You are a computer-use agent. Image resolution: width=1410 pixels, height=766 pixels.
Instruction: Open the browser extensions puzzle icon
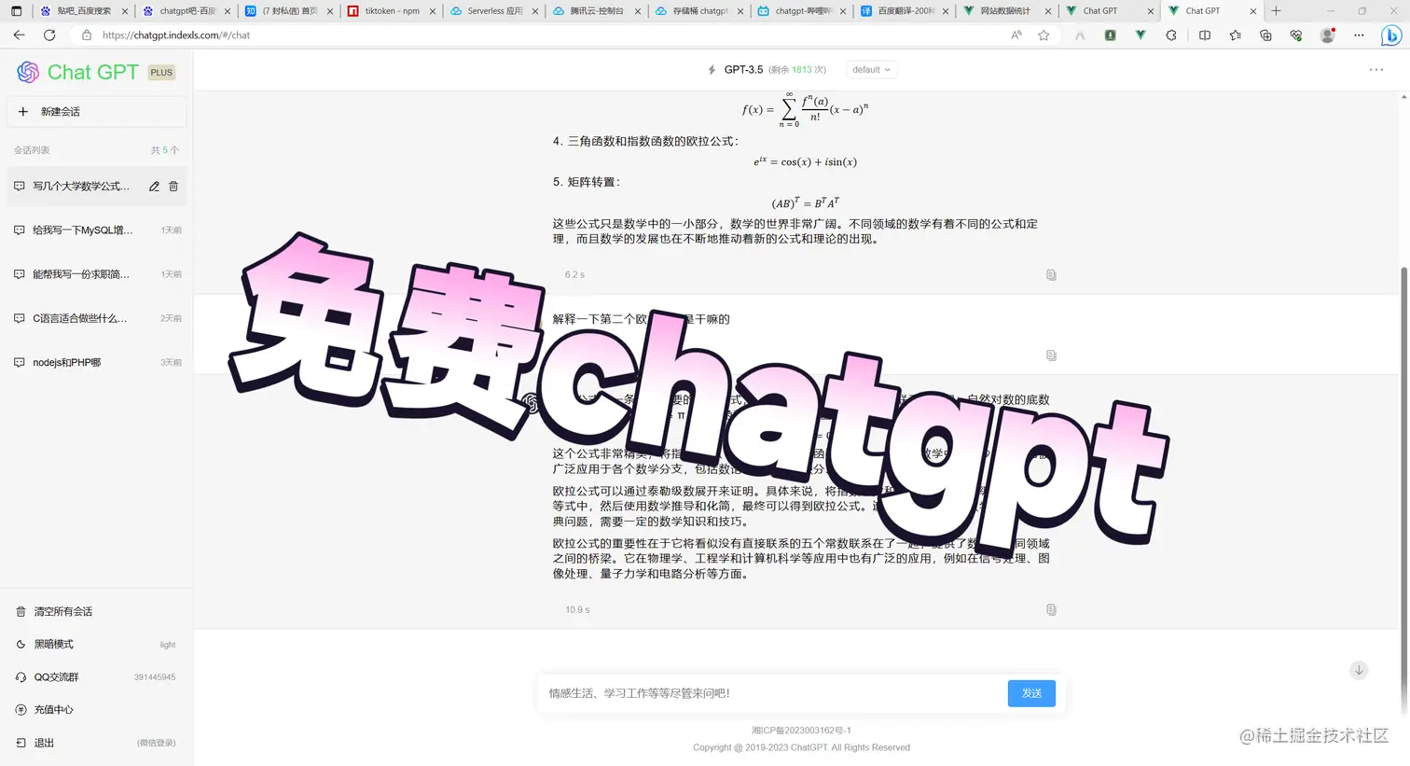(x=1171, y=35)
